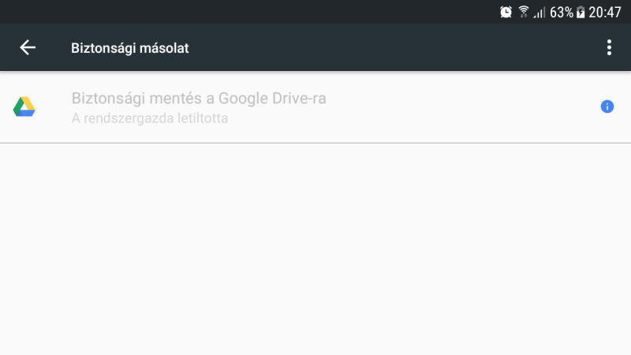Click the word 'másolat' in the header
Viewport: 631px width, 355px height.
[165, 48]
